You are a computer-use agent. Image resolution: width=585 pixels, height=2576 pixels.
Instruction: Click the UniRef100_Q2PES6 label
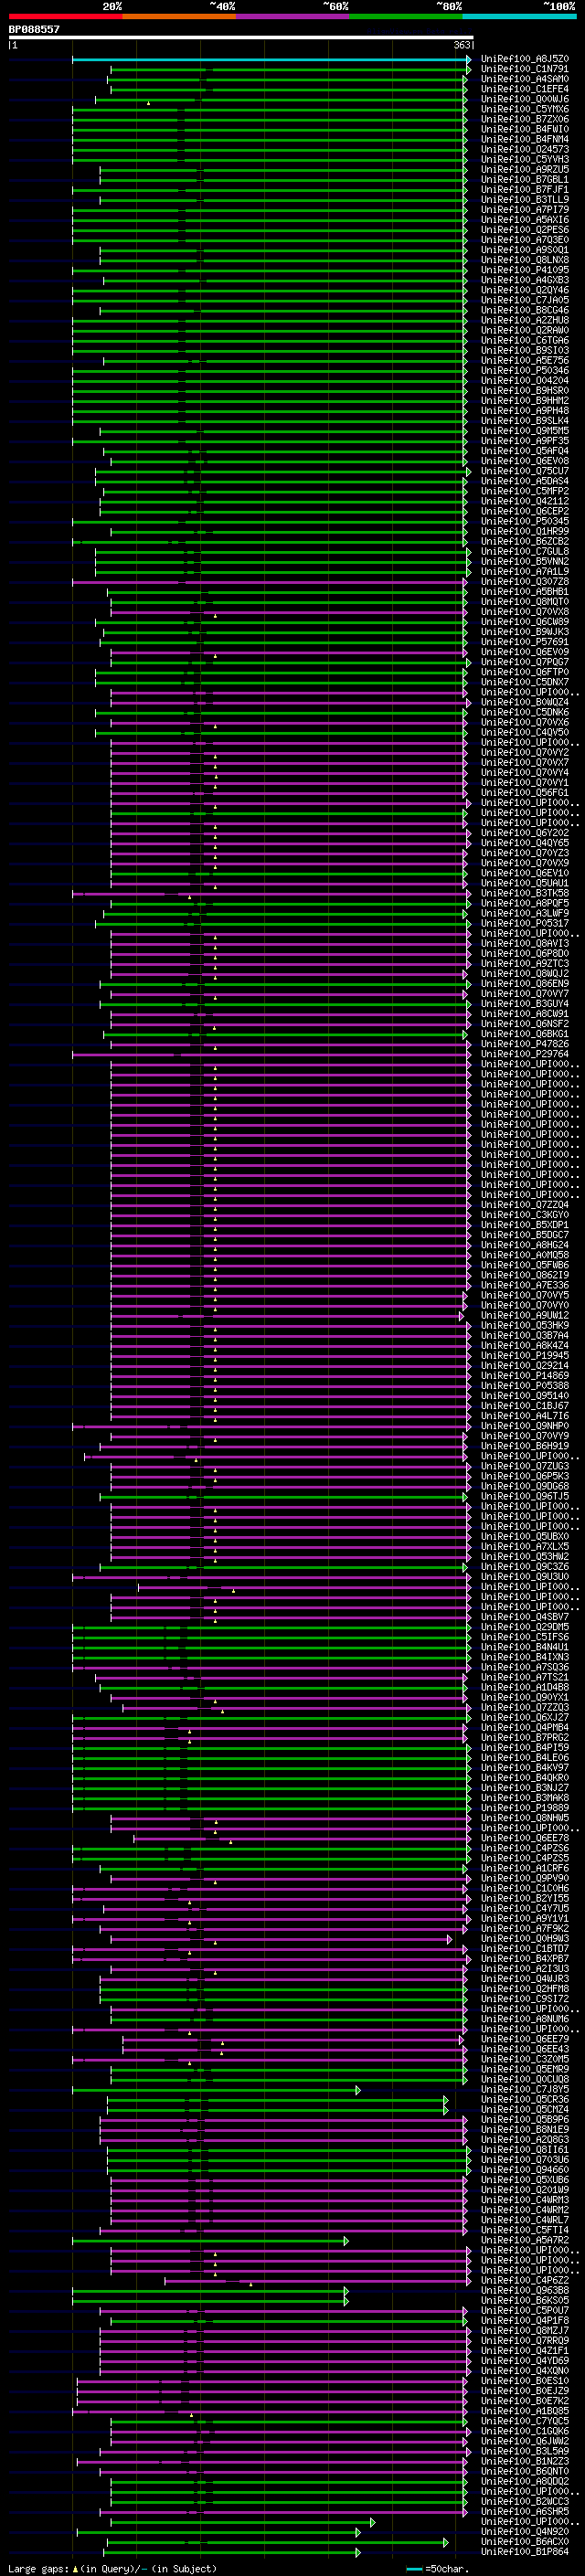tap(525, 230)
